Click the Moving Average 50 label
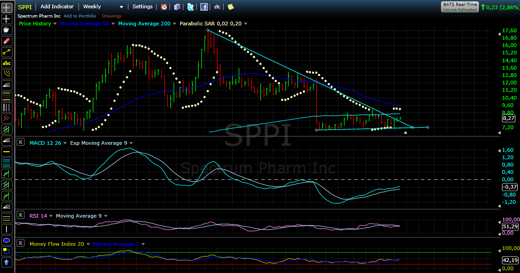This screenshot has width=520, height=273. (x=84, y=24)
